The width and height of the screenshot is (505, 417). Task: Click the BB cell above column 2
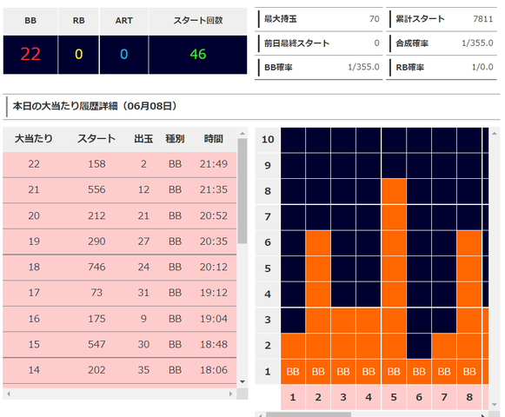coord(318,372)
